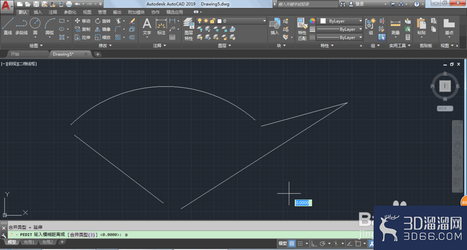Expand the 绘图 panel flyout
Viewport: 467px width, 250px height.
point(36,46)
